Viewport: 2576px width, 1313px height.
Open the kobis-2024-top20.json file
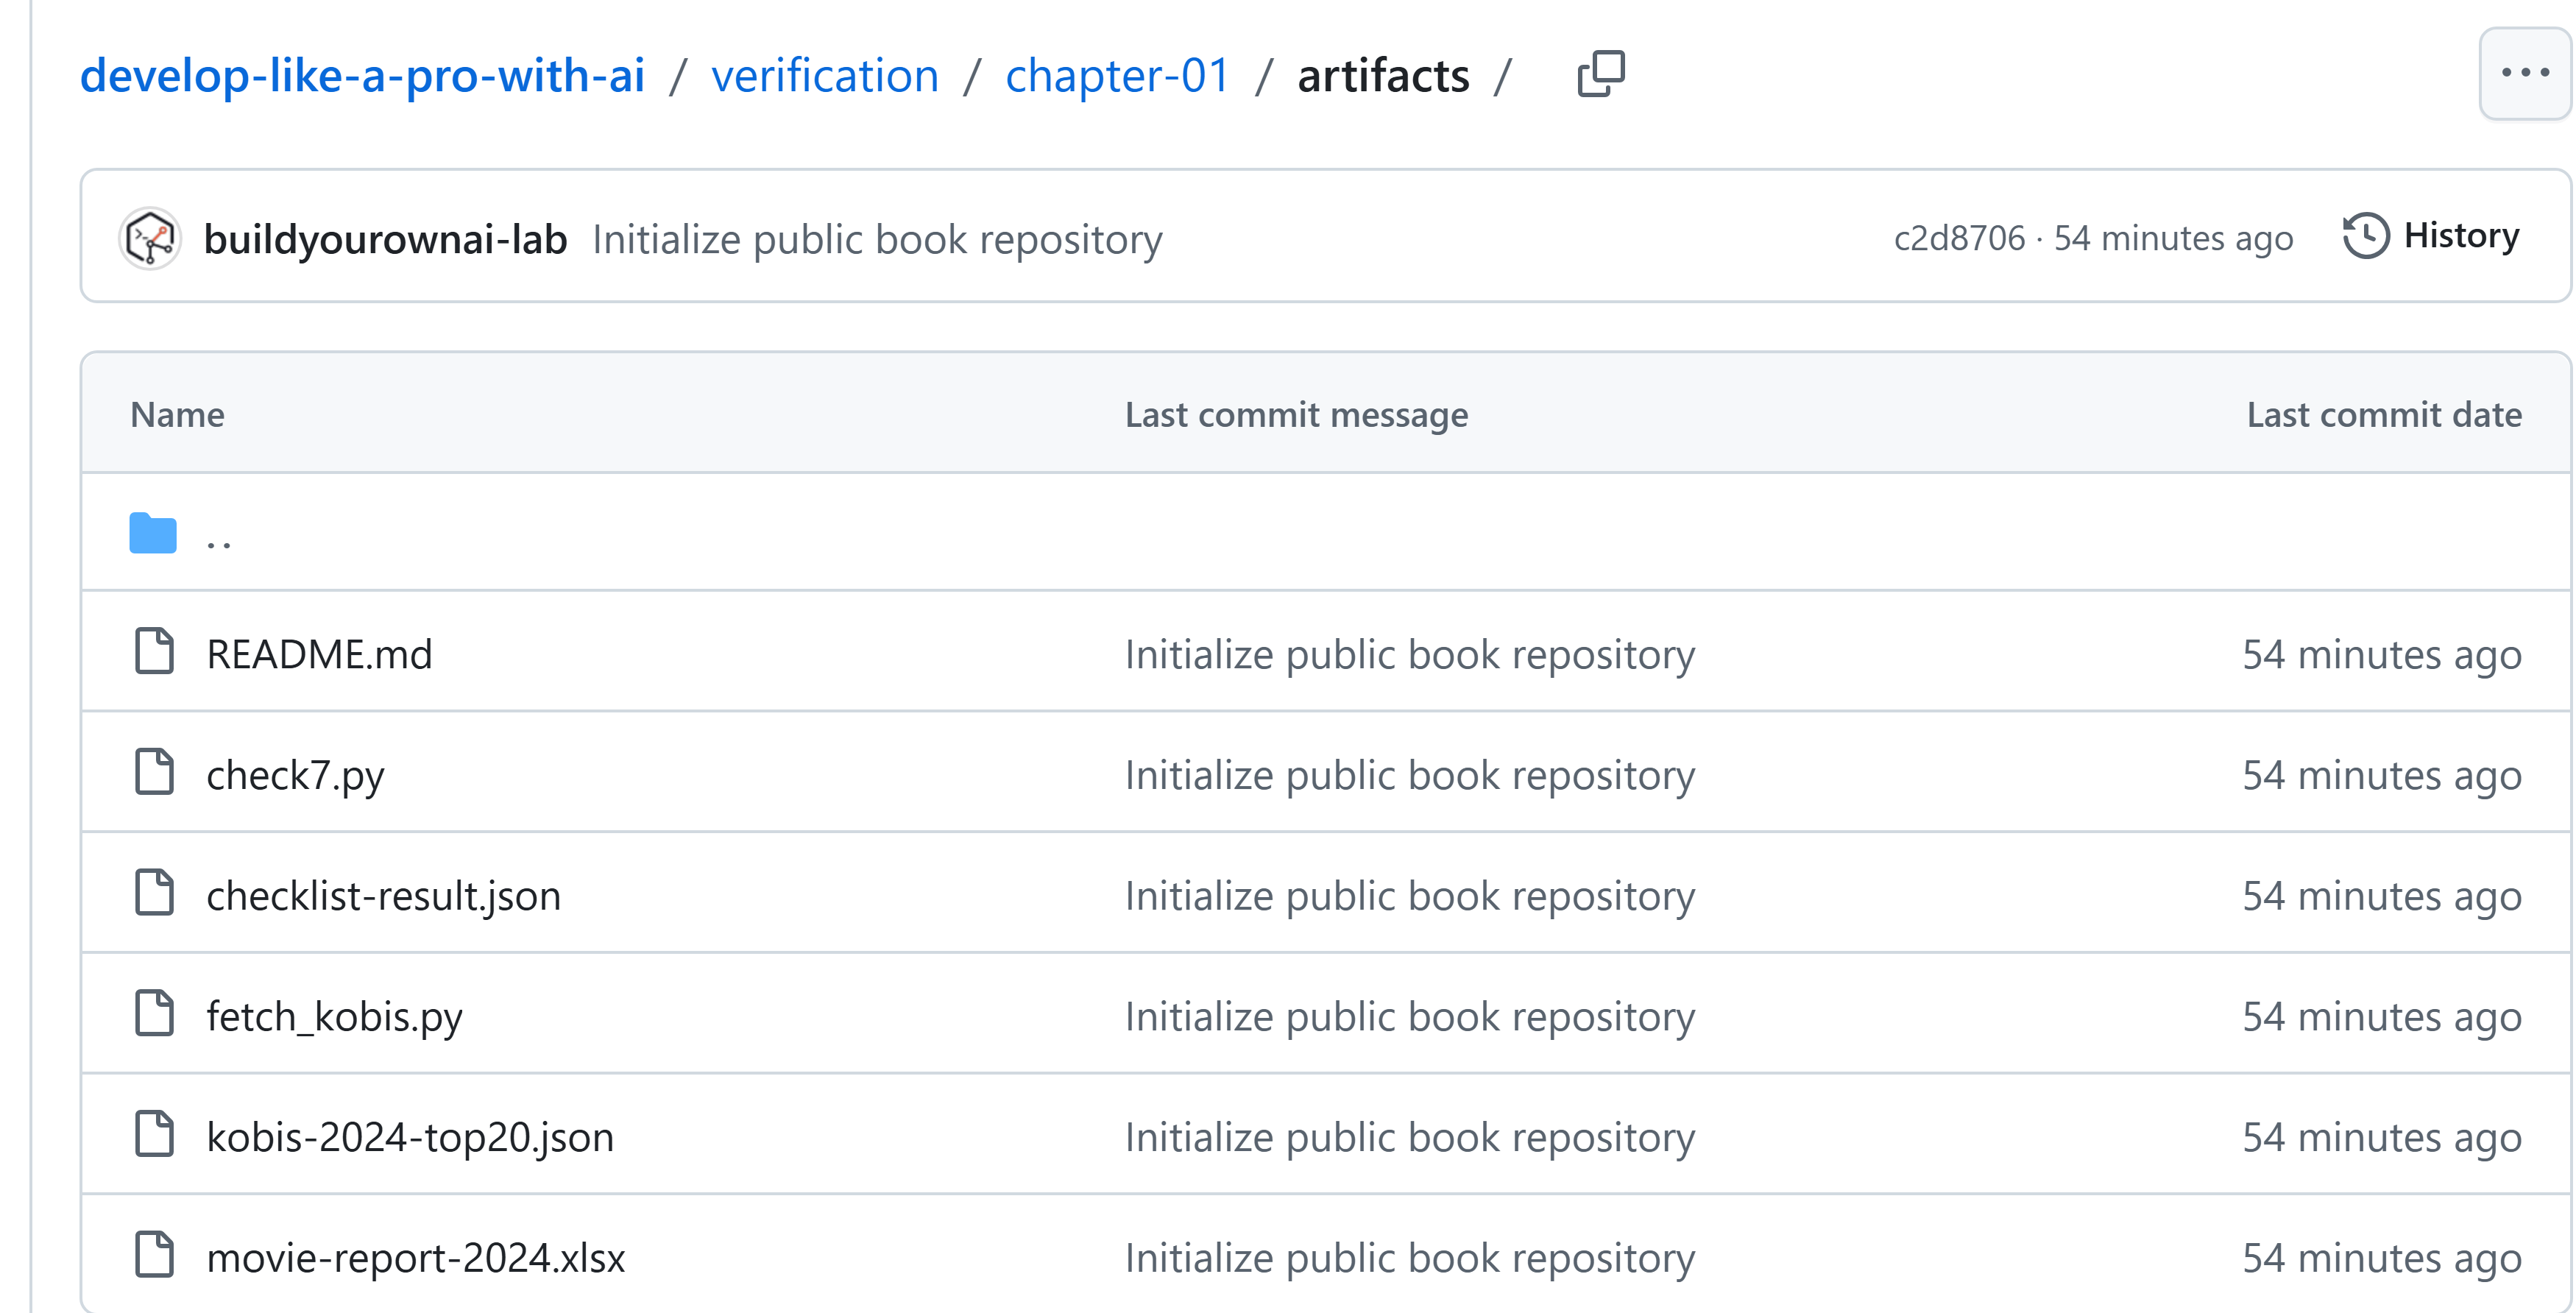410,1138
